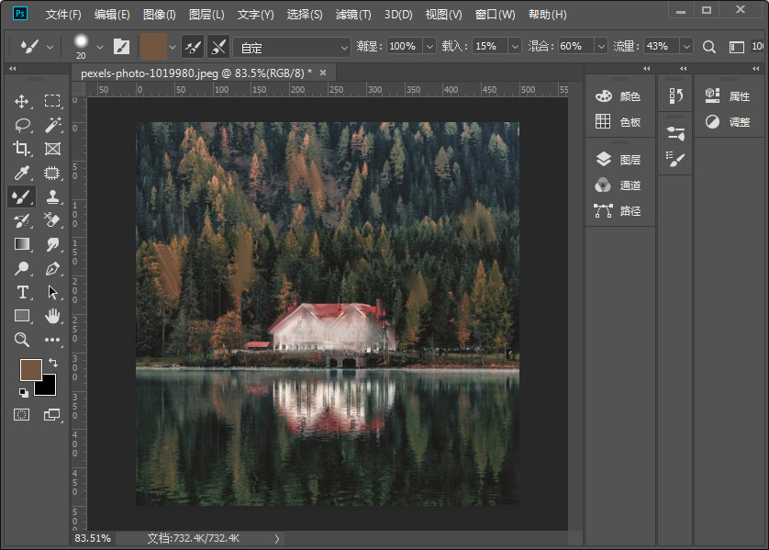Select the Hand tool

(52, 316)
